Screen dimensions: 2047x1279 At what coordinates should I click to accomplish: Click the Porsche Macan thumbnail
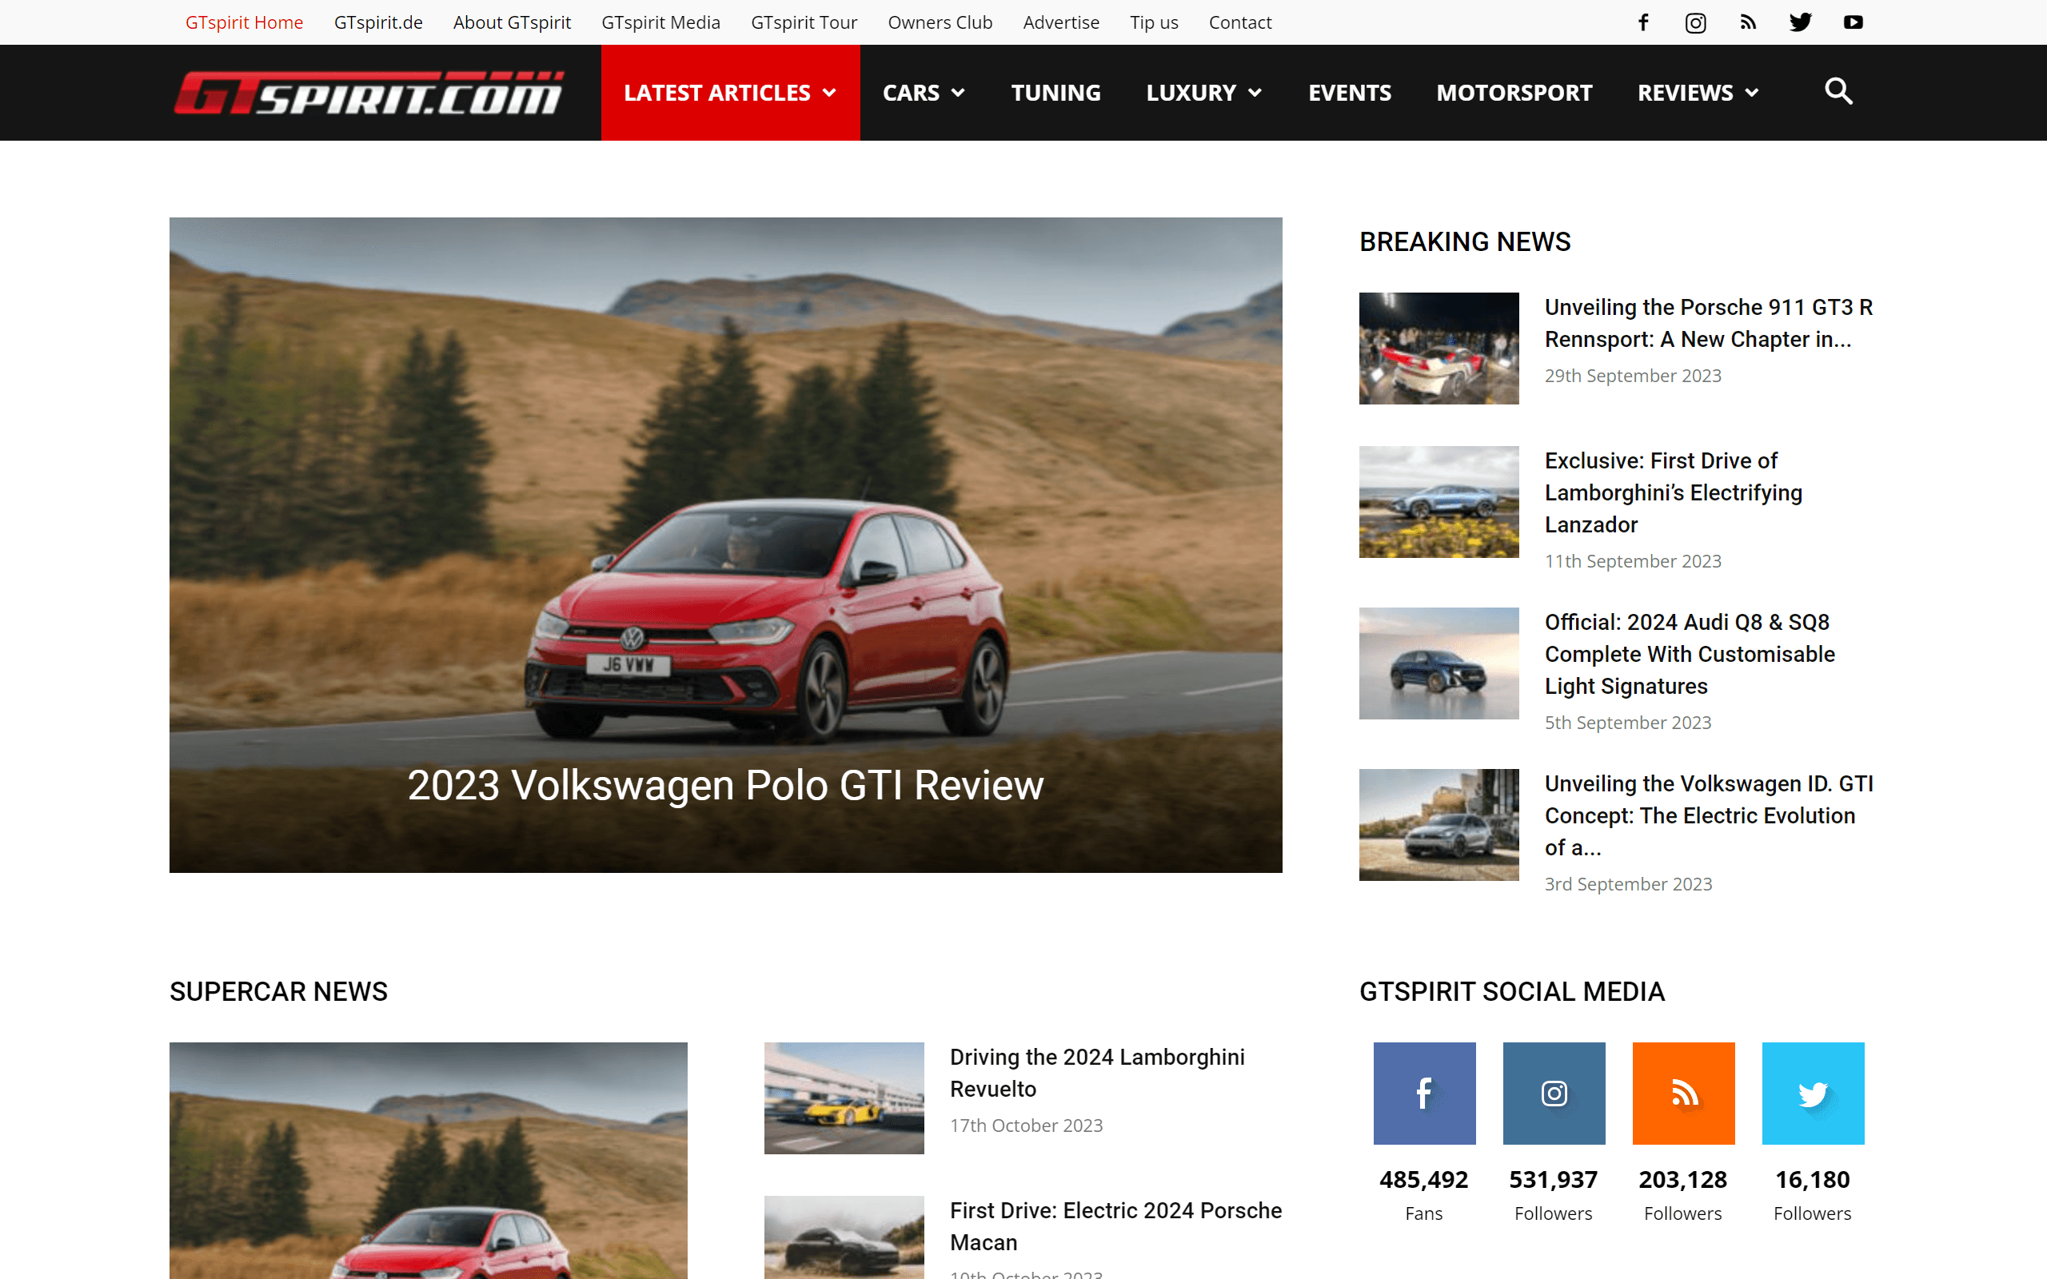pos(844,1237)
